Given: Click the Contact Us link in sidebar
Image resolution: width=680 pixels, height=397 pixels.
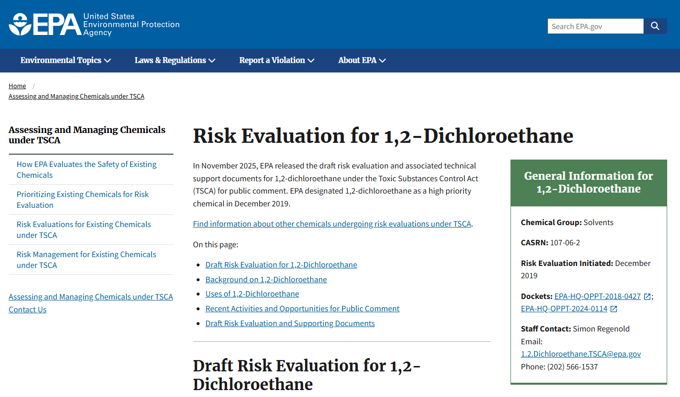Looking at the screenshot, I should click(x=28, y=309).
